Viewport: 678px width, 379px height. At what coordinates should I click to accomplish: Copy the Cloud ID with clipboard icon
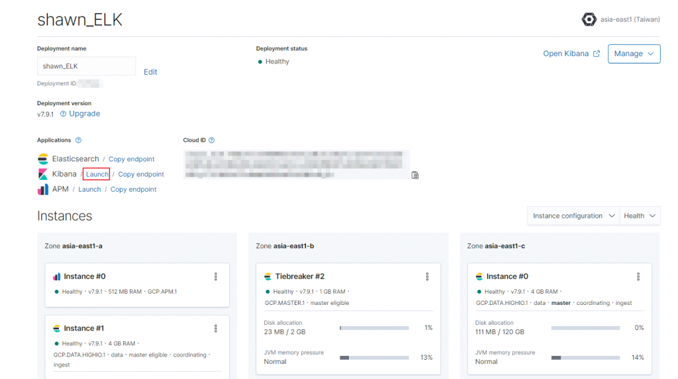[415, 175]
